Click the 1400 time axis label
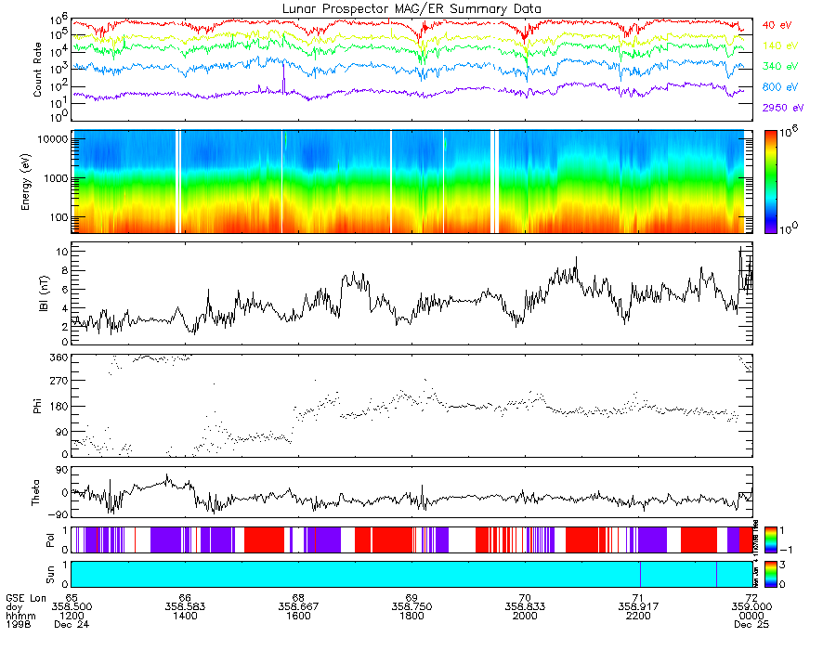This screenshot has width=836, height=650. coord(185,616)
